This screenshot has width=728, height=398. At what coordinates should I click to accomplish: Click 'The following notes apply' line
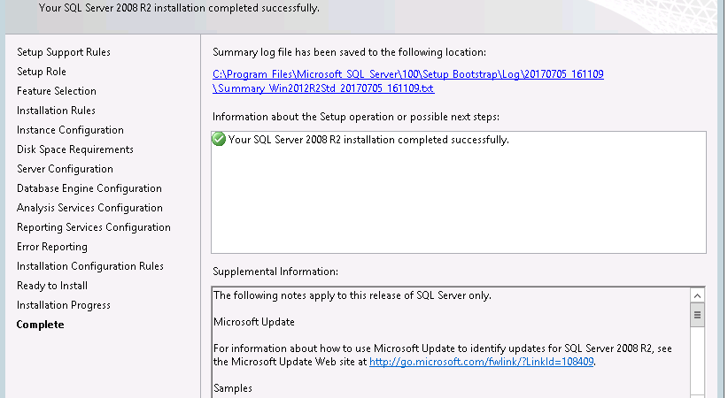pos(352,295)
